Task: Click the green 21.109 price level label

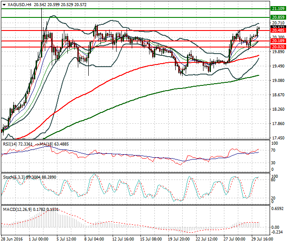Action: pos(278,8)
